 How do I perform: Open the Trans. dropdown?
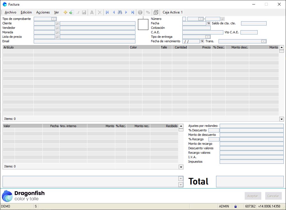coord(264,41)
